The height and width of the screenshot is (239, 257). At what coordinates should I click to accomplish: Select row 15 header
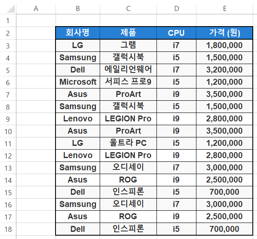coord(8,193)
